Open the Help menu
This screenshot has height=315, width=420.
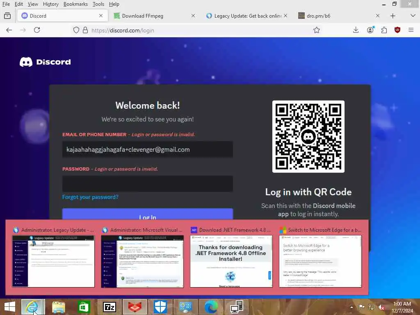click(114, 4)
